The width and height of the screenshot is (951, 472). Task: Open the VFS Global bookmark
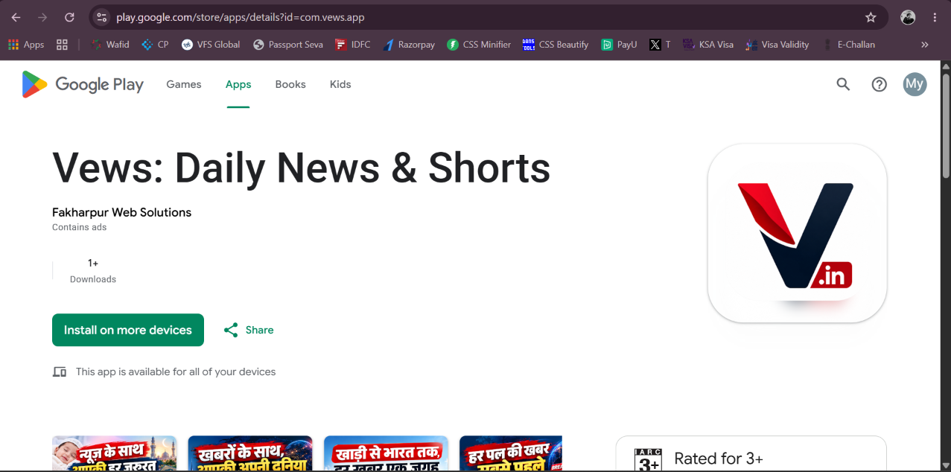[211, 45]
